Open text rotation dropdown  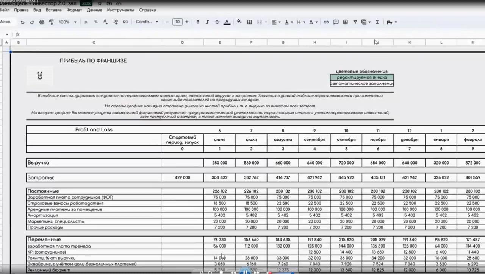pyautogui.click(x=313, y=22)
